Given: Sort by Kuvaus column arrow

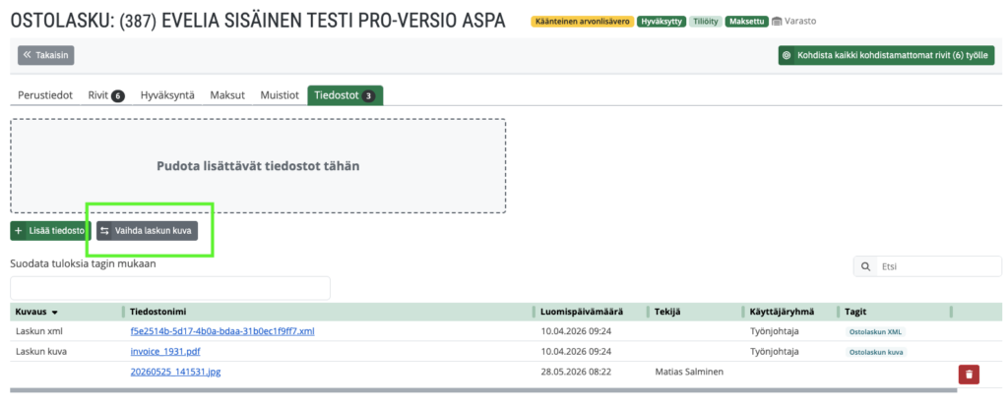Looking at the screenshot, I should pyautogui.click(x=55, y=313).
